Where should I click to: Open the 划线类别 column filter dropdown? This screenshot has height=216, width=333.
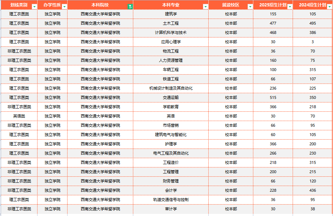[x=34, y=7]
